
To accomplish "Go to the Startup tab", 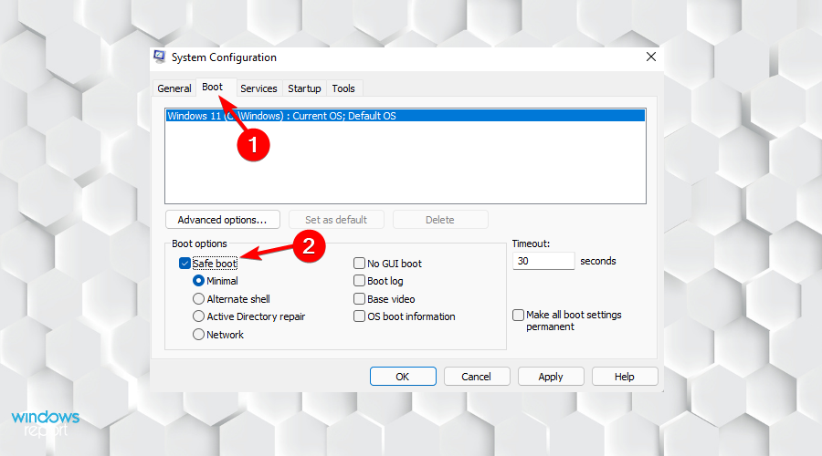I will 304,88.
